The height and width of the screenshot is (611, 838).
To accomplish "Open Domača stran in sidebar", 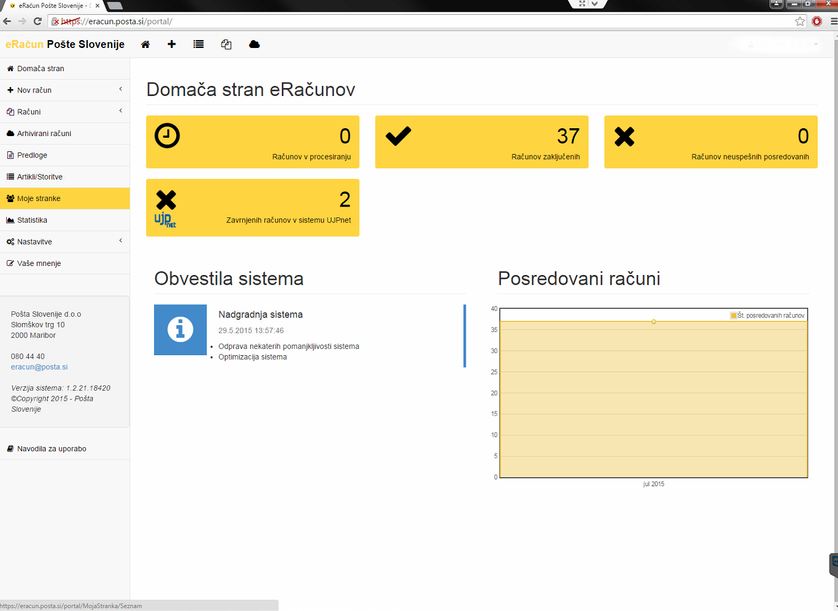I will tap(65, 68).
